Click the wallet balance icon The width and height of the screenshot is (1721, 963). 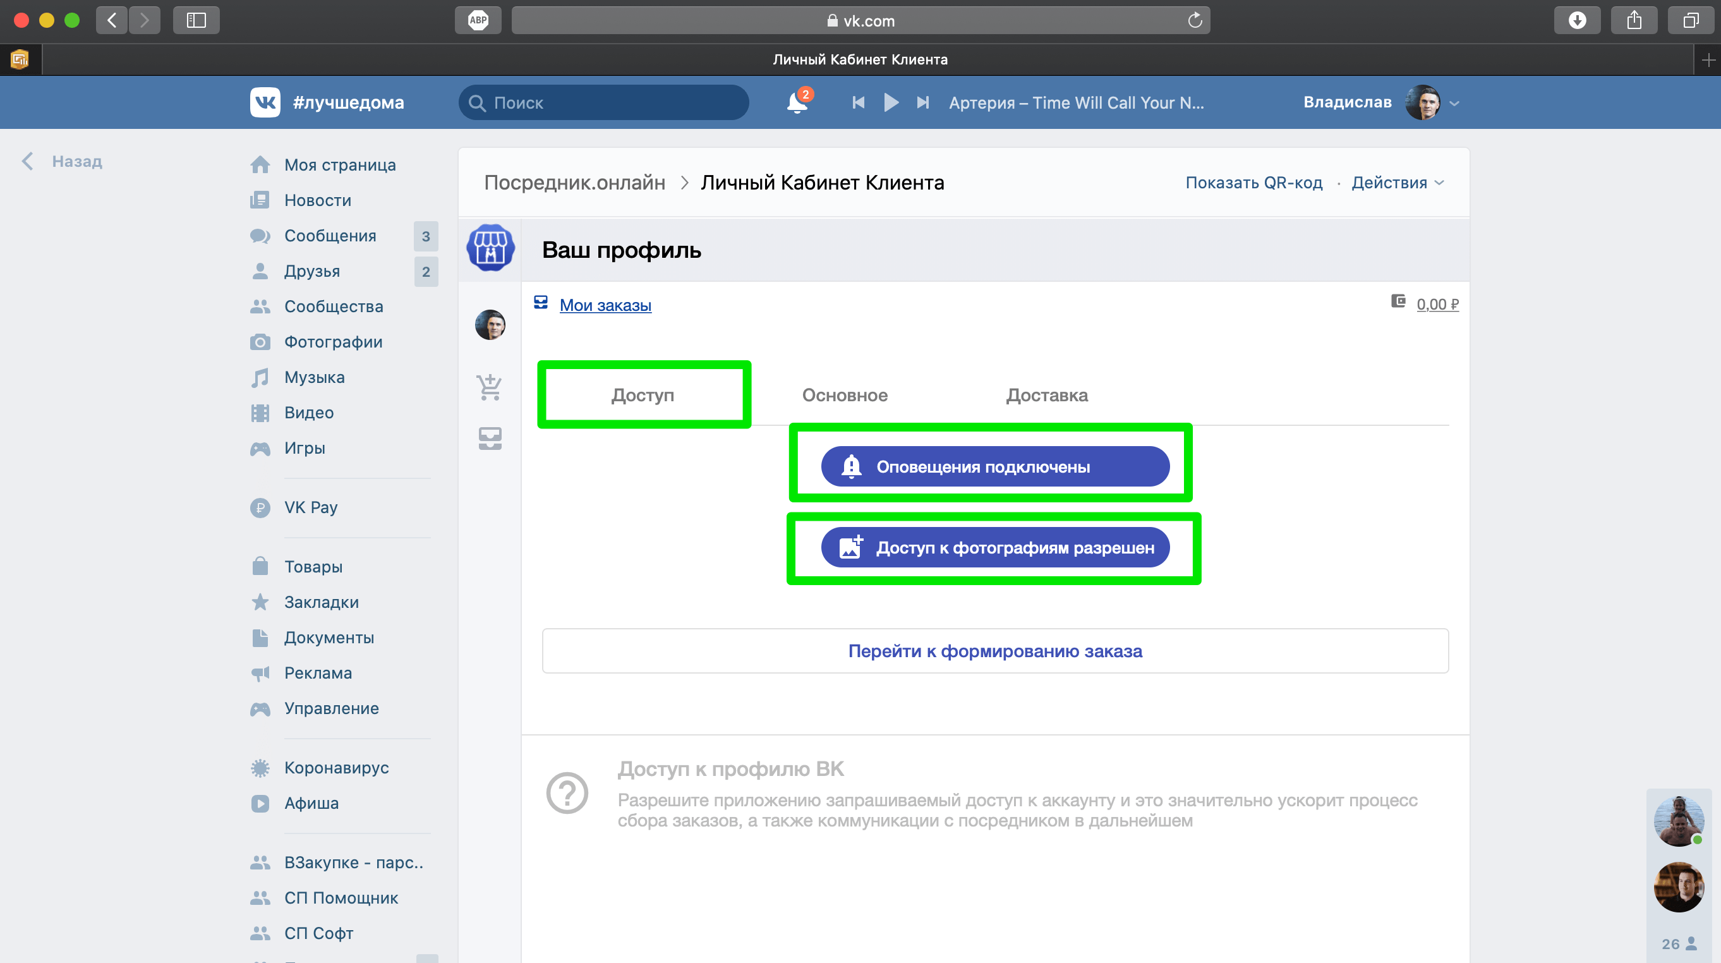(x=1398, y=301)
